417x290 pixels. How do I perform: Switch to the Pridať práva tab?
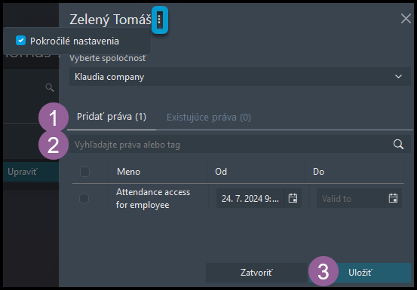pos(112,117)
